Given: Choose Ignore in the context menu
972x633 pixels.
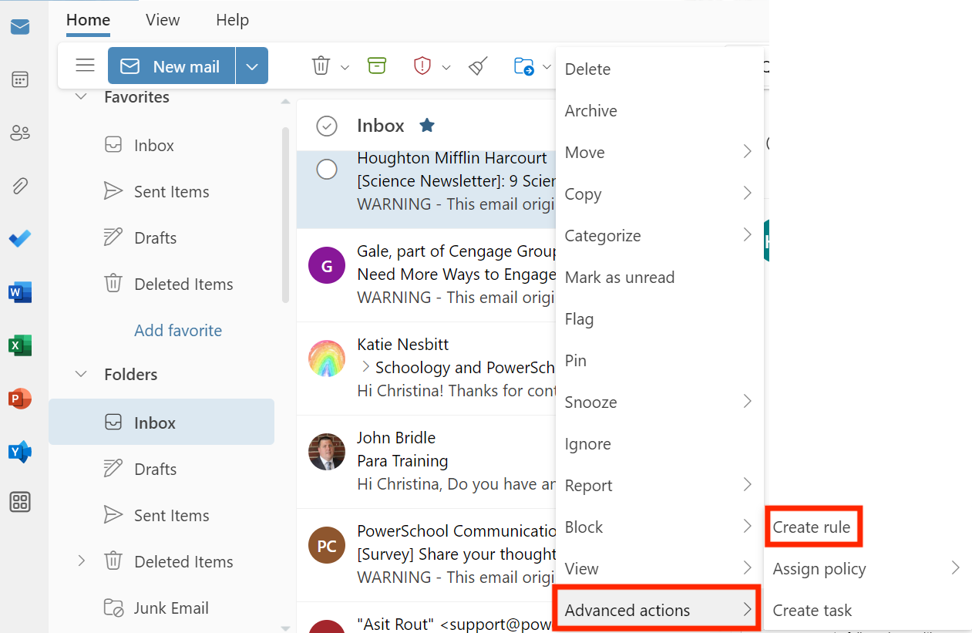Looking at the screenshot, I should click(x=660, y=444).
